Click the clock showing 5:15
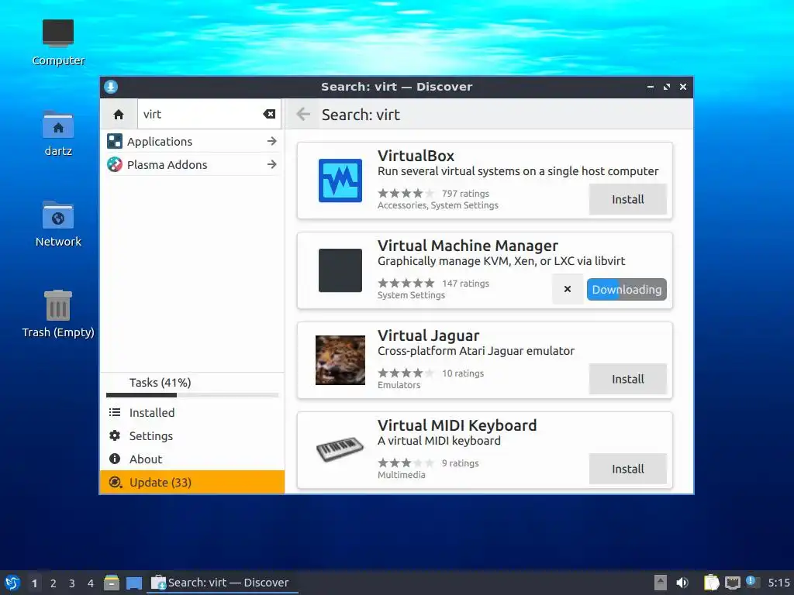794x595 pixels. [778, 583]
